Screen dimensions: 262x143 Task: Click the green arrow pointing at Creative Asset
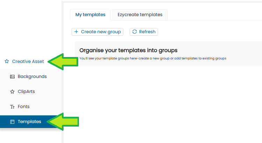tap(63, 62)
